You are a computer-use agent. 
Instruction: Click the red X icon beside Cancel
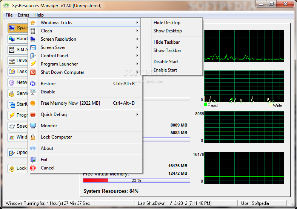point(33,168)
